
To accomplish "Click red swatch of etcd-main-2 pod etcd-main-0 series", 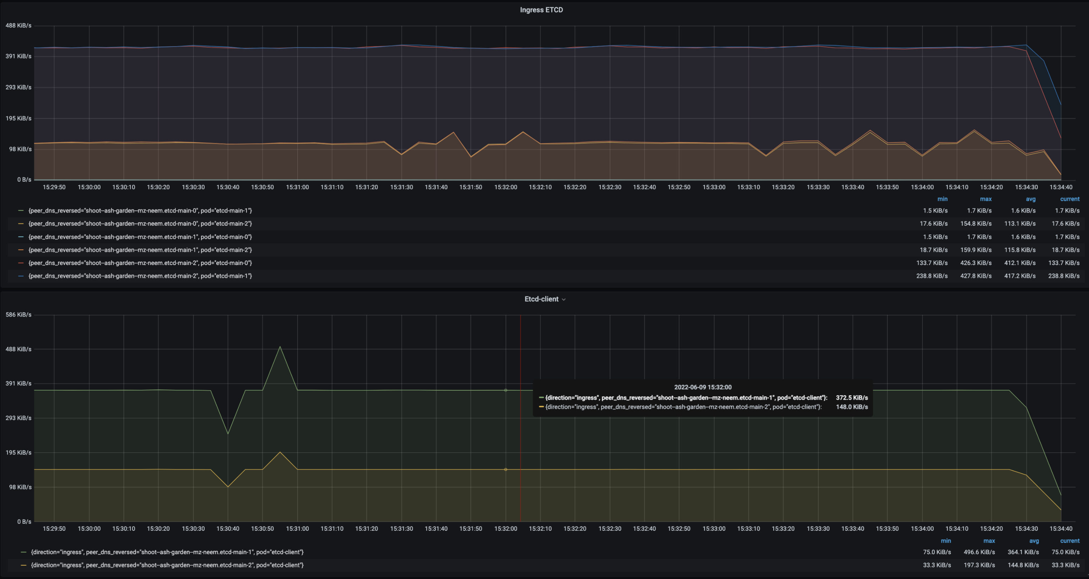I will [21, 263].
